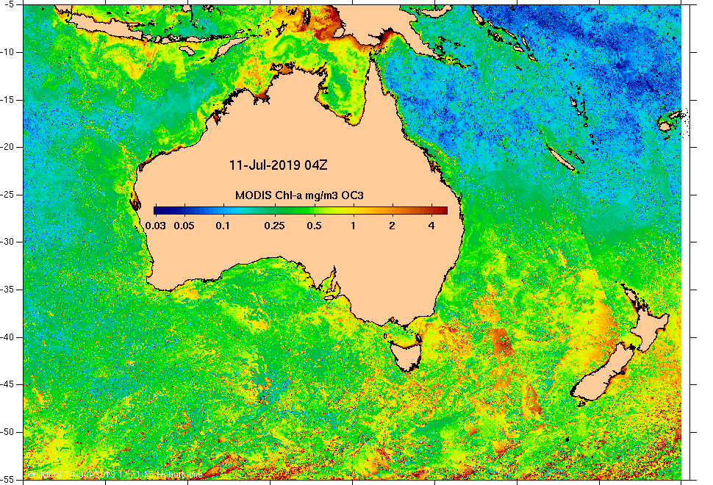Image resolution: width=713 pixels, height=485 pixels.
Task: Click the colorbar value label 4
Action: pos(431,226)
